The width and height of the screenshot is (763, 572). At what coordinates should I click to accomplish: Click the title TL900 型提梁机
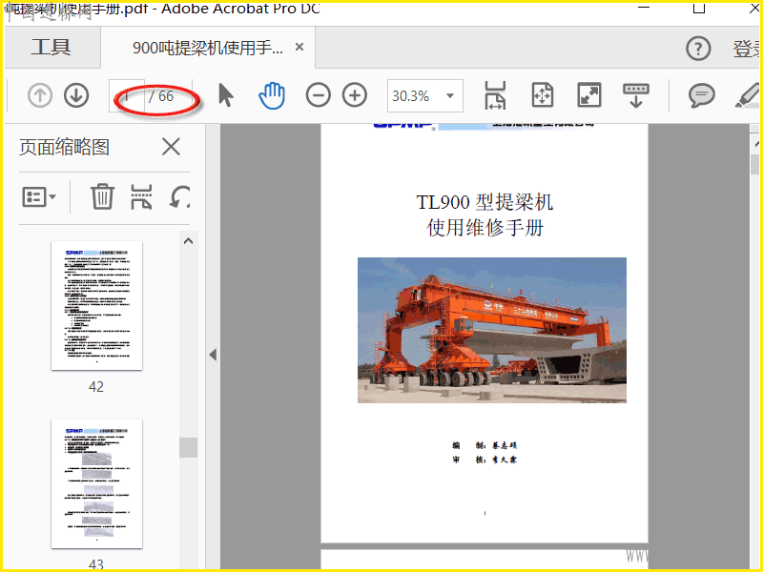click(485, 202)
